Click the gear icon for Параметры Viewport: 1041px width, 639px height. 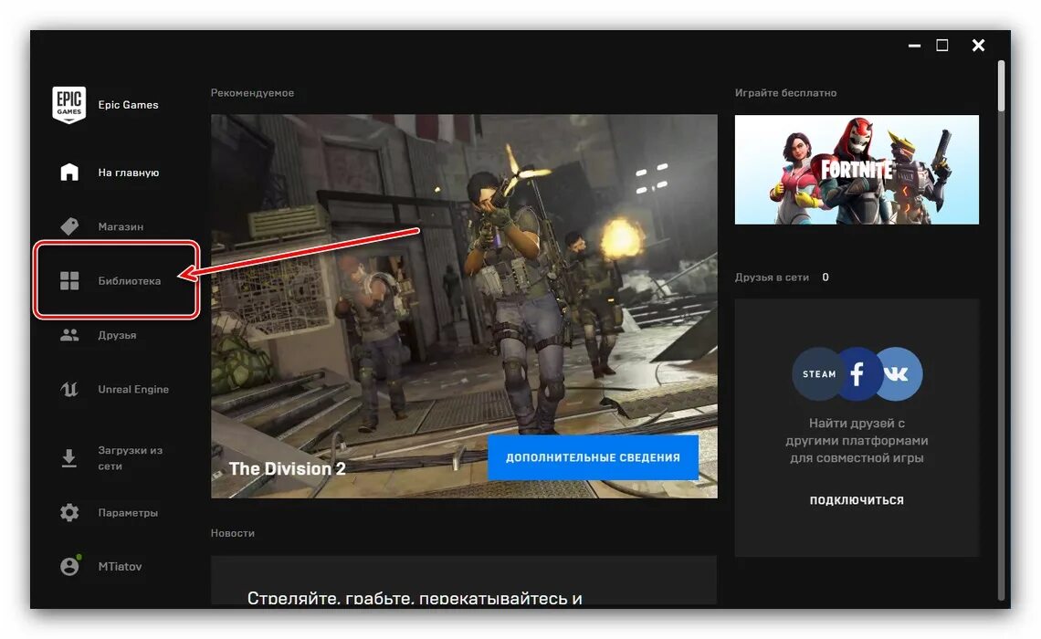(69, 512)
